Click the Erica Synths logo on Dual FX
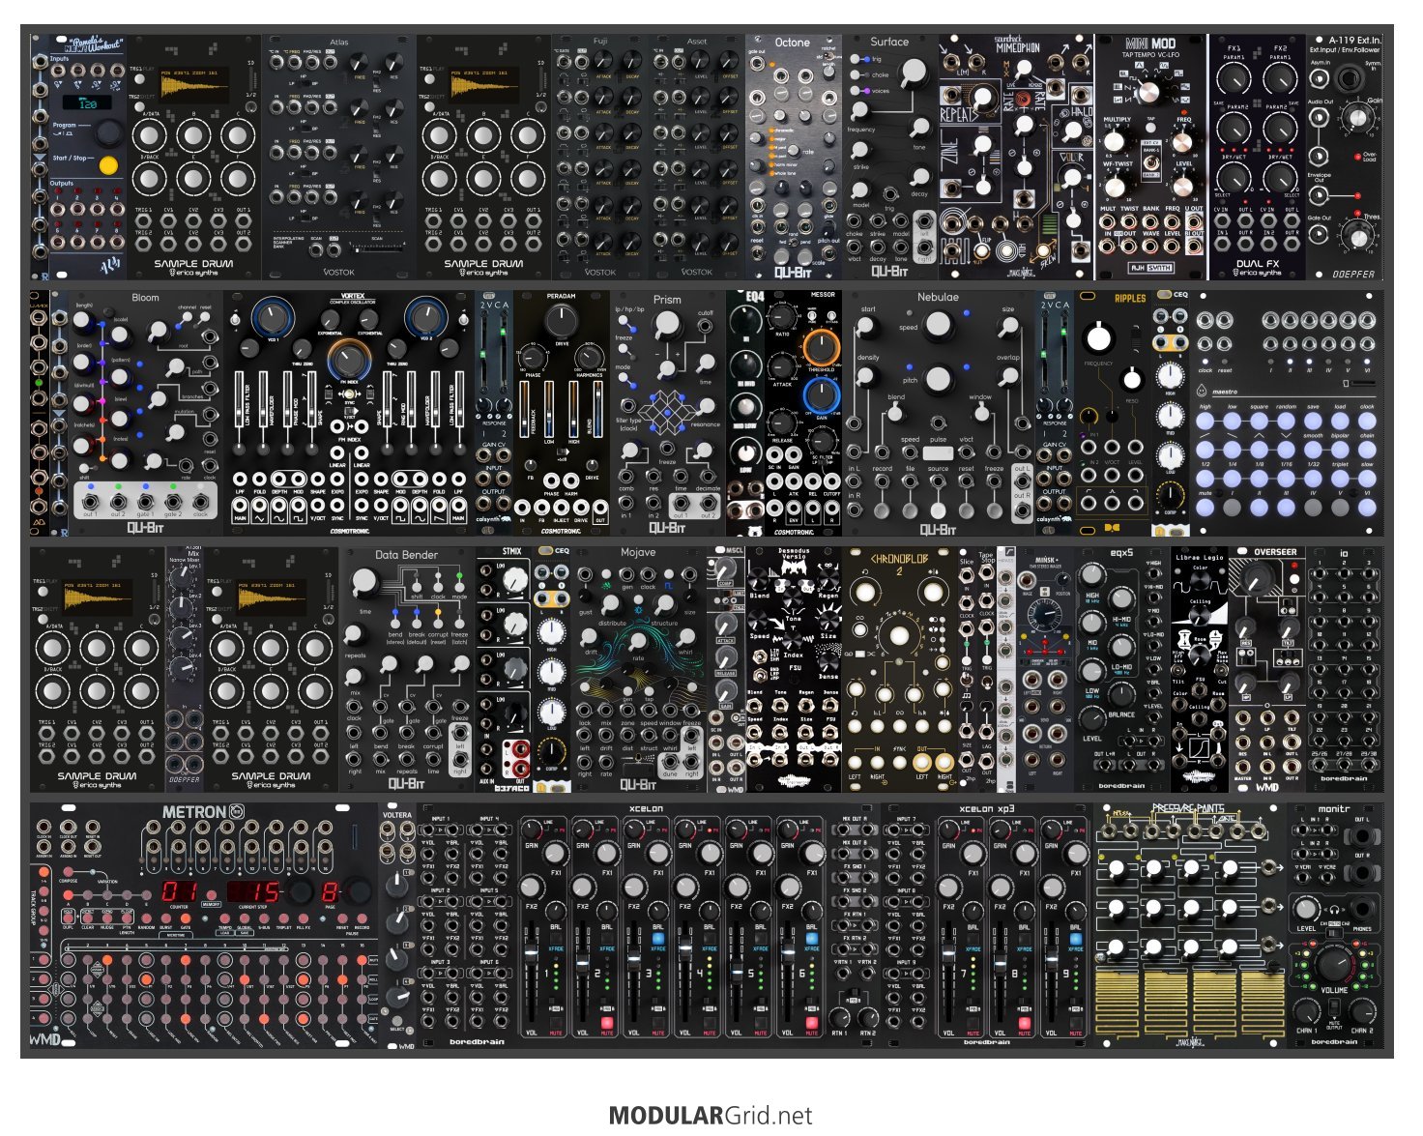This screenshot has width=1423, height=1136. 1257,272
